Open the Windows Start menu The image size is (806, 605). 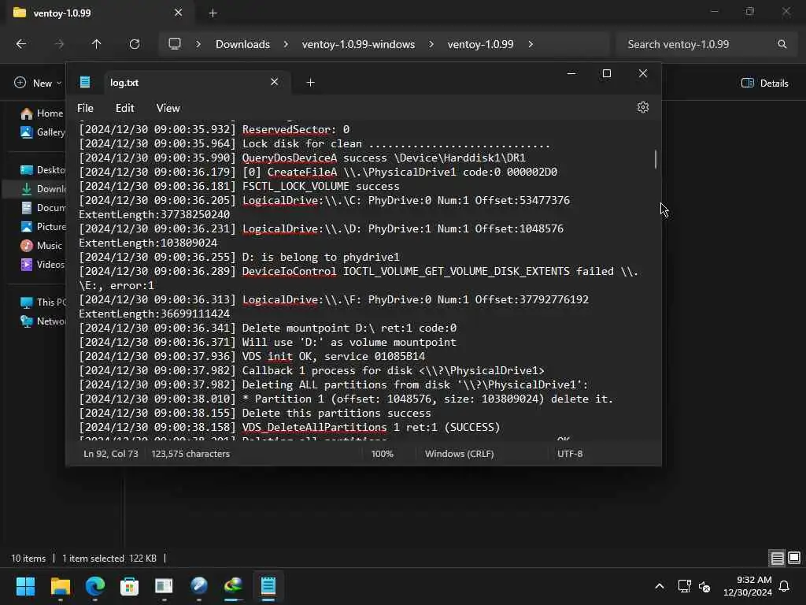coord(25,586)
